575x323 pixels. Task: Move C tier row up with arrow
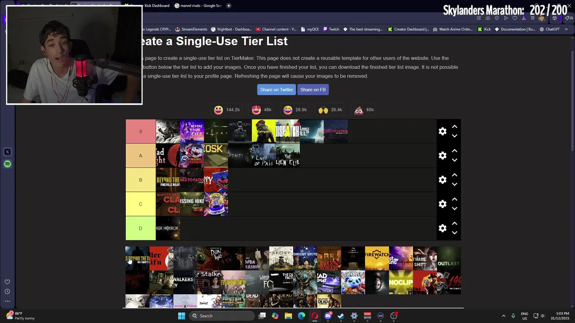pos(454,200)
